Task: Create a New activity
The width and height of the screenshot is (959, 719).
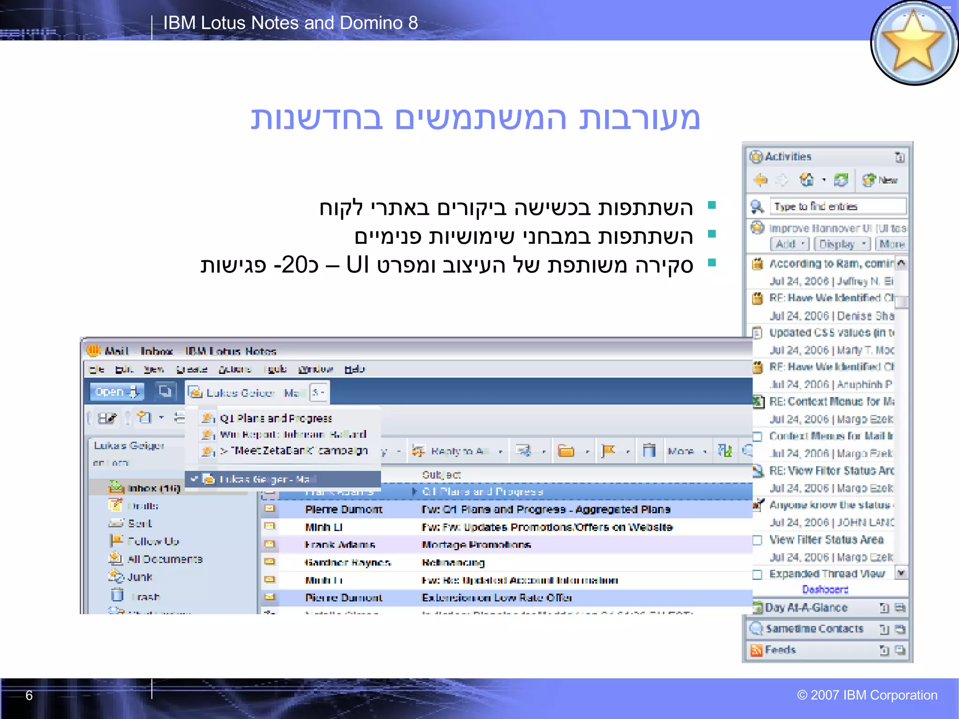Action: tap(880, 180)
